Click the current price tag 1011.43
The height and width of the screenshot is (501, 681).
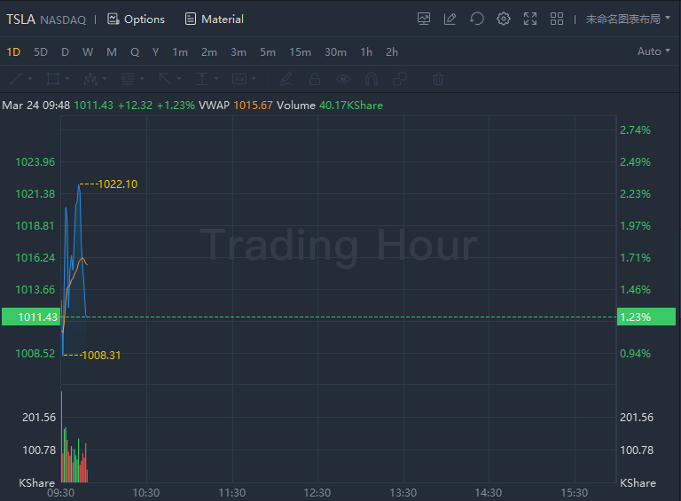click(31, 317)
